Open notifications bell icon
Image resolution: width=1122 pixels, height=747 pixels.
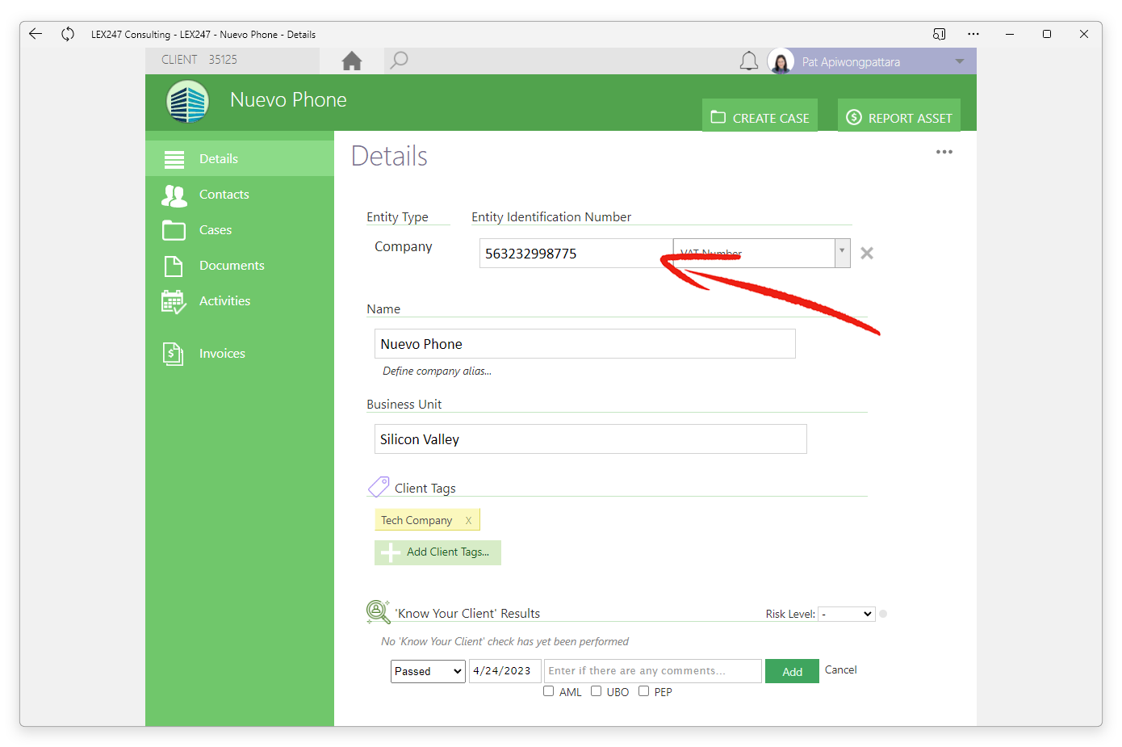[749, 61]
